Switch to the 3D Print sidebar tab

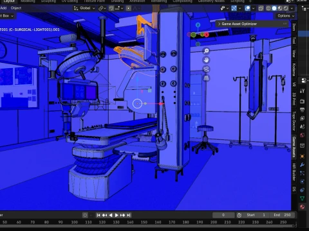coord(294,99)
